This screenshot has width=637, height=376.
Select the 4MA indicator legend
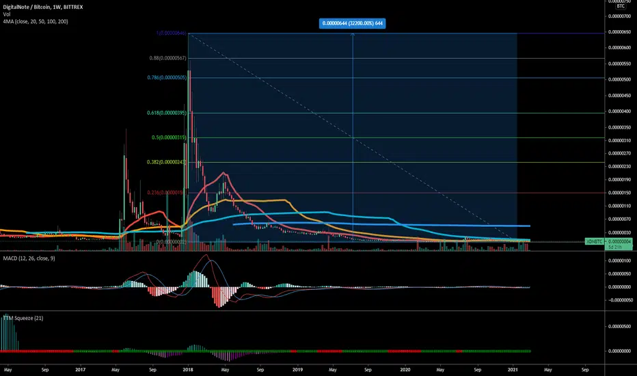[x=36, y=22]
